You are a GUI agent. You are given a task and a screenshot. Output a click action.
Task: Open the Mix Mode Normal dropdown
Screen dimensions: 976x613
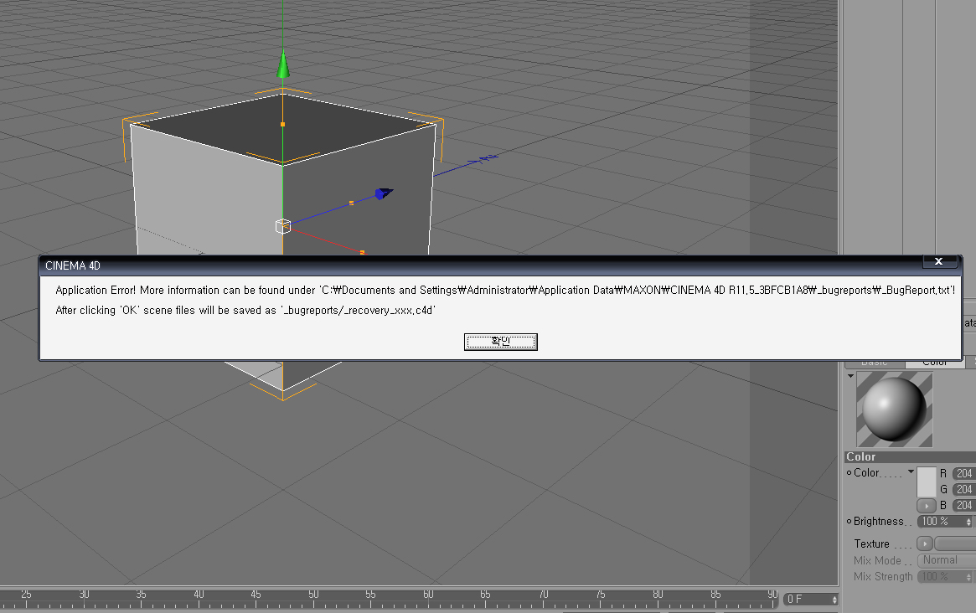(x=947, y=561)
